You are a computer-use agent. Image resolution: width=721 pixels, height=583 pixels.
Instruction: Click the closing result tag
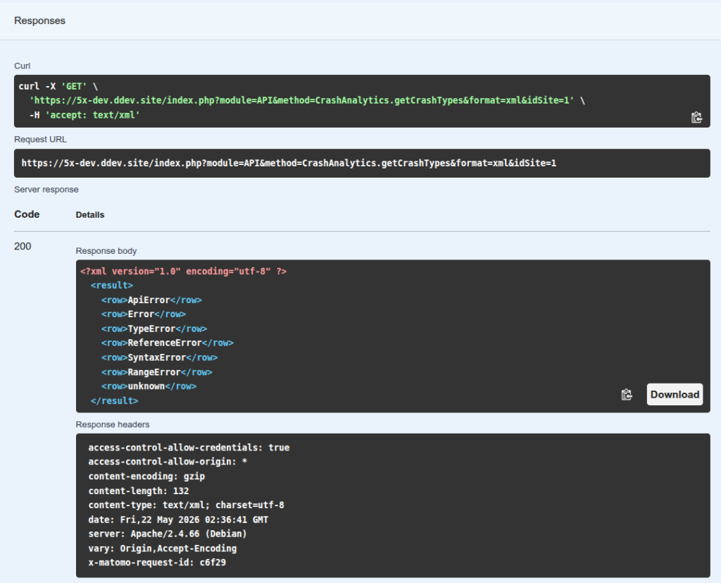click(x=115, y=401)
